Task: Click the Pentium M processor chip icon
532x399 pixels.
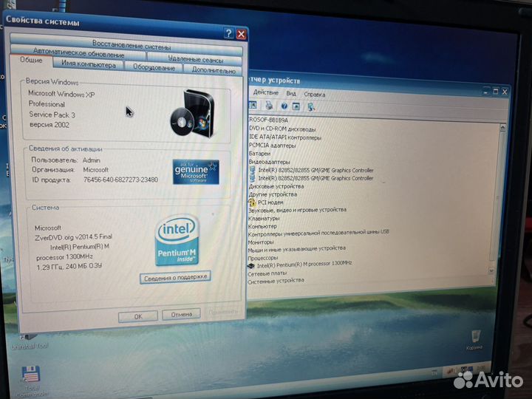Action: (x=251, y=266)
